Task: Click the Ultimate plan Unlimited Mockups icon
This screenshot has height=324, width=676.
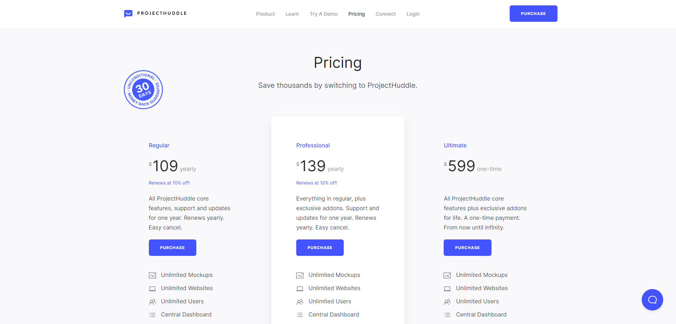Action: pos(447,275)
